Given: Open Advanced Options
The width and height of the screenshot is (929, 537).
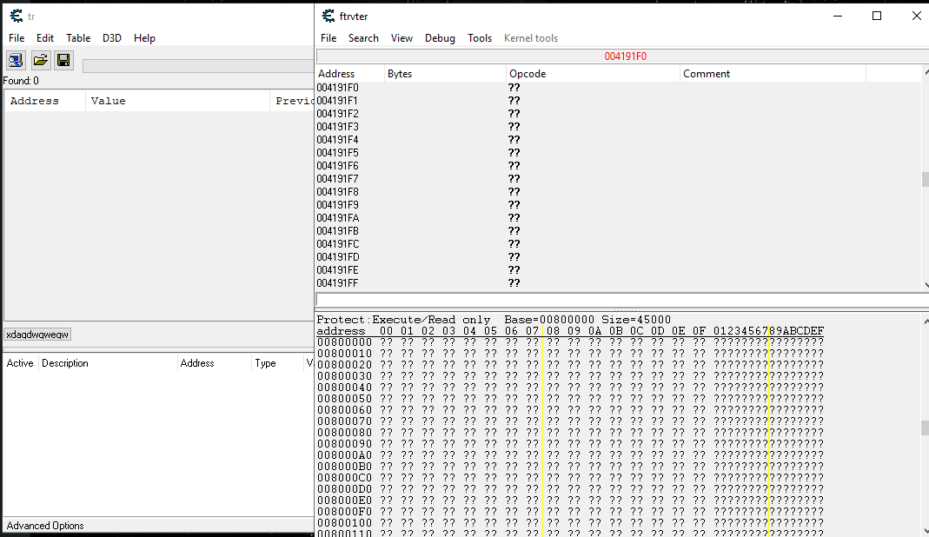Looking at the screenshot, I should coord(45,526).
